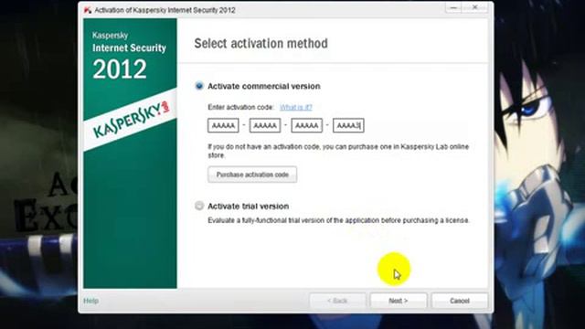Click the disabled Back button
This screenshot has height=329, width=585.
(337, 301)
